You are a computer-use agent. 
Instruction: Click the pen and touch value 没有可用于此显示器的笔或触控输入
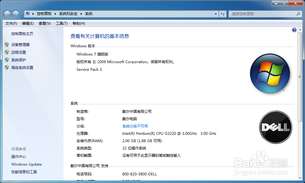[x=151, y=156]
